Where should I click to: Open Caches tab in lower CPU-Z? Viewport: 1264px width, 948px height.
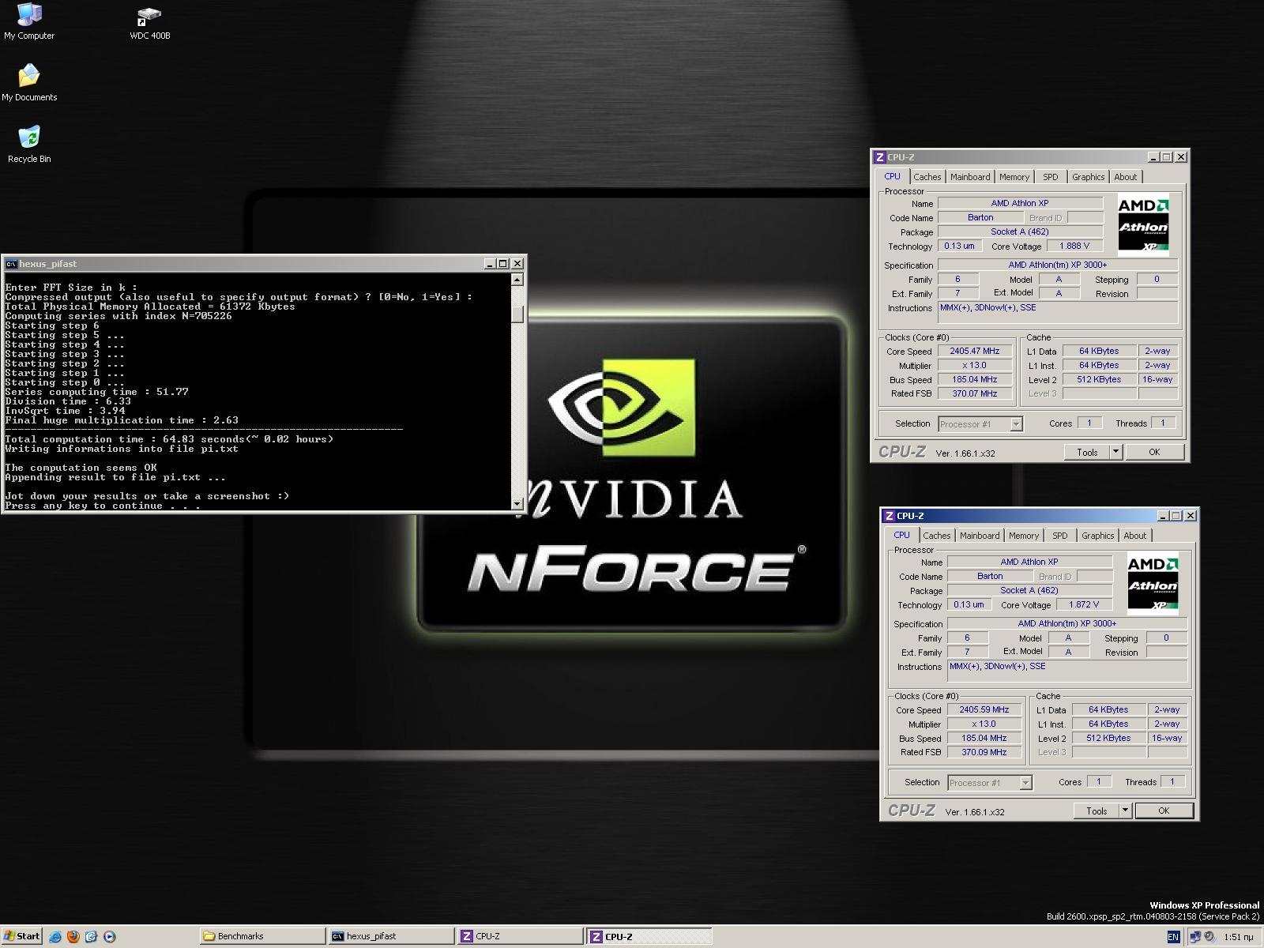(937, 536)
